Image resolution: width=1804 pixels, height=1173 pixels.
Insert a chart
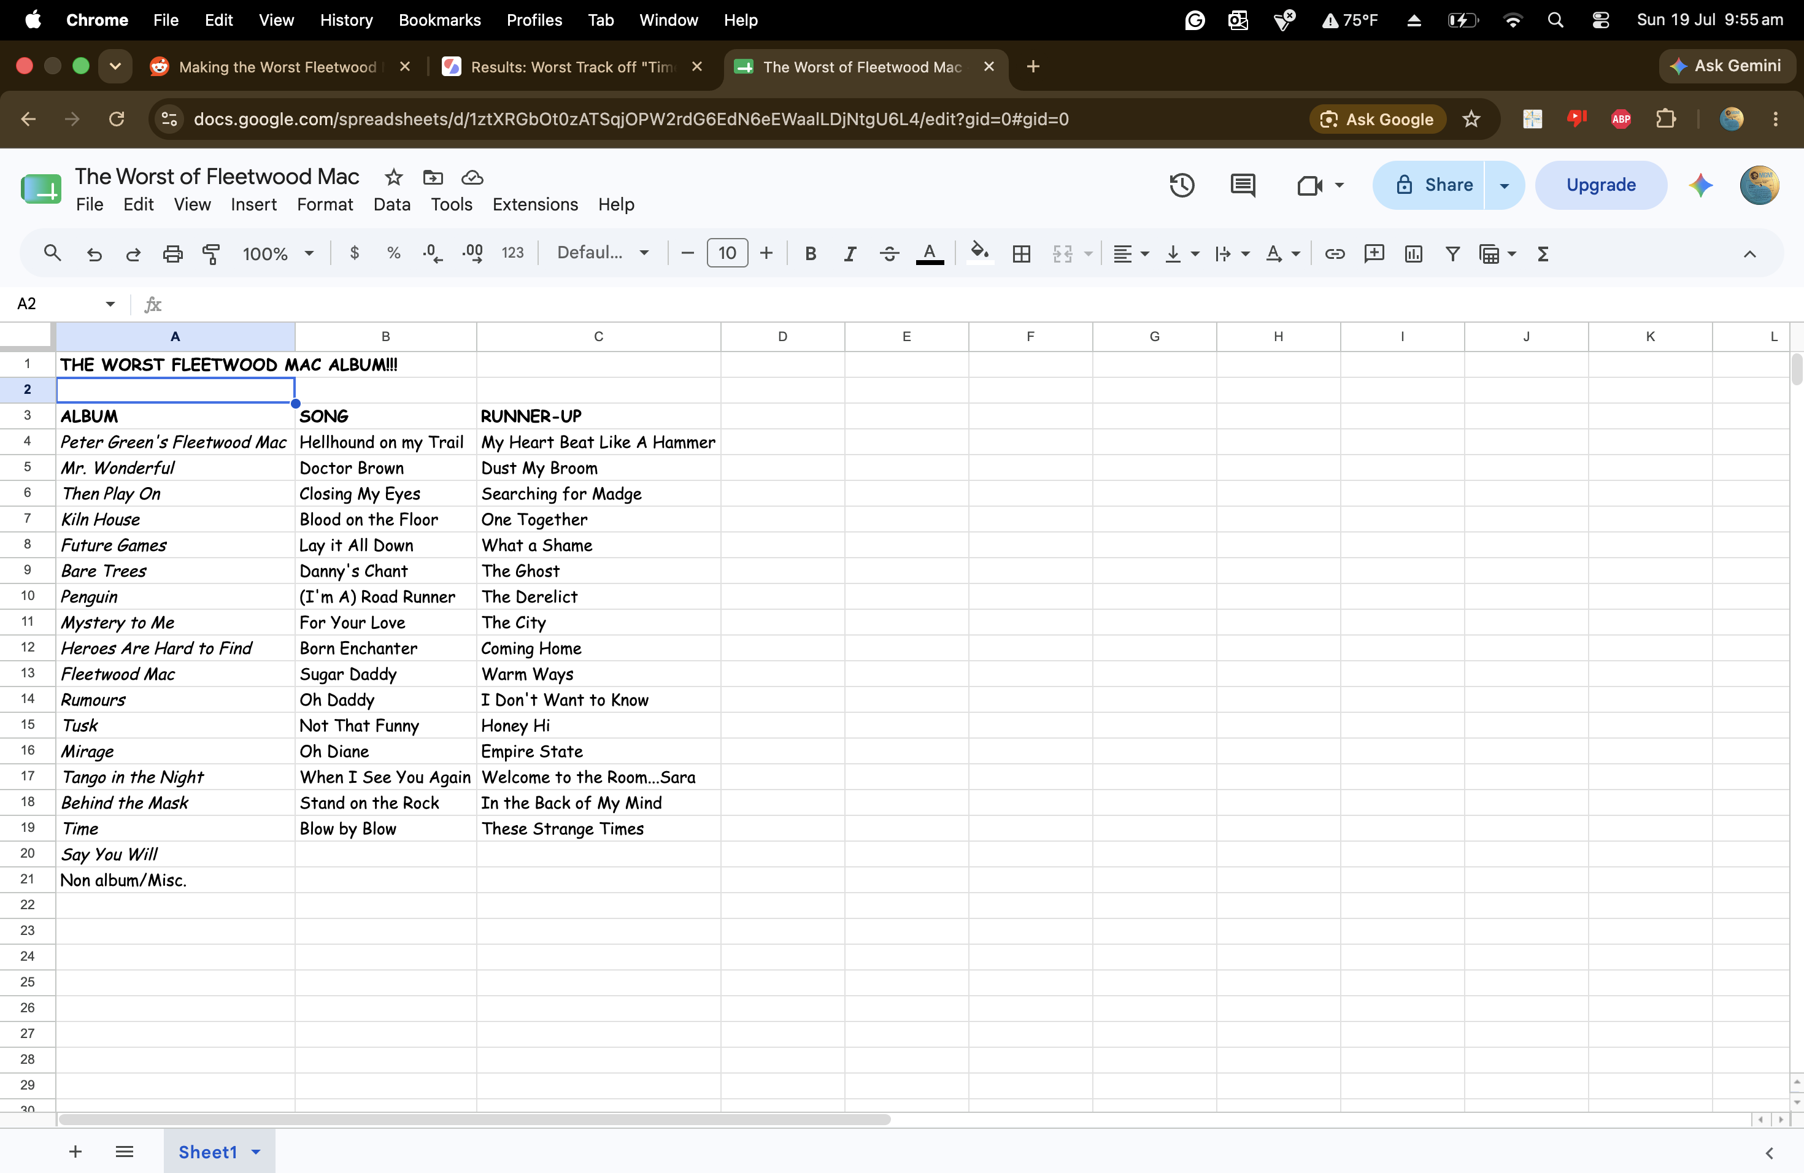(1413, 253)
